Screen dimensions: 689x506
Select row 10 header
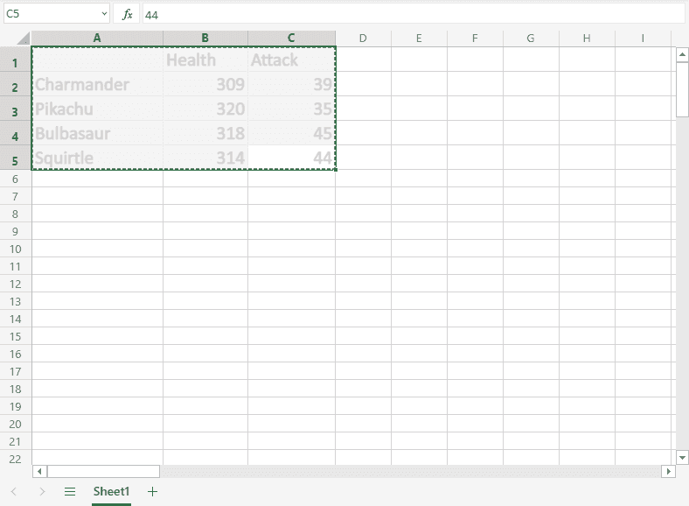(15, 249)
